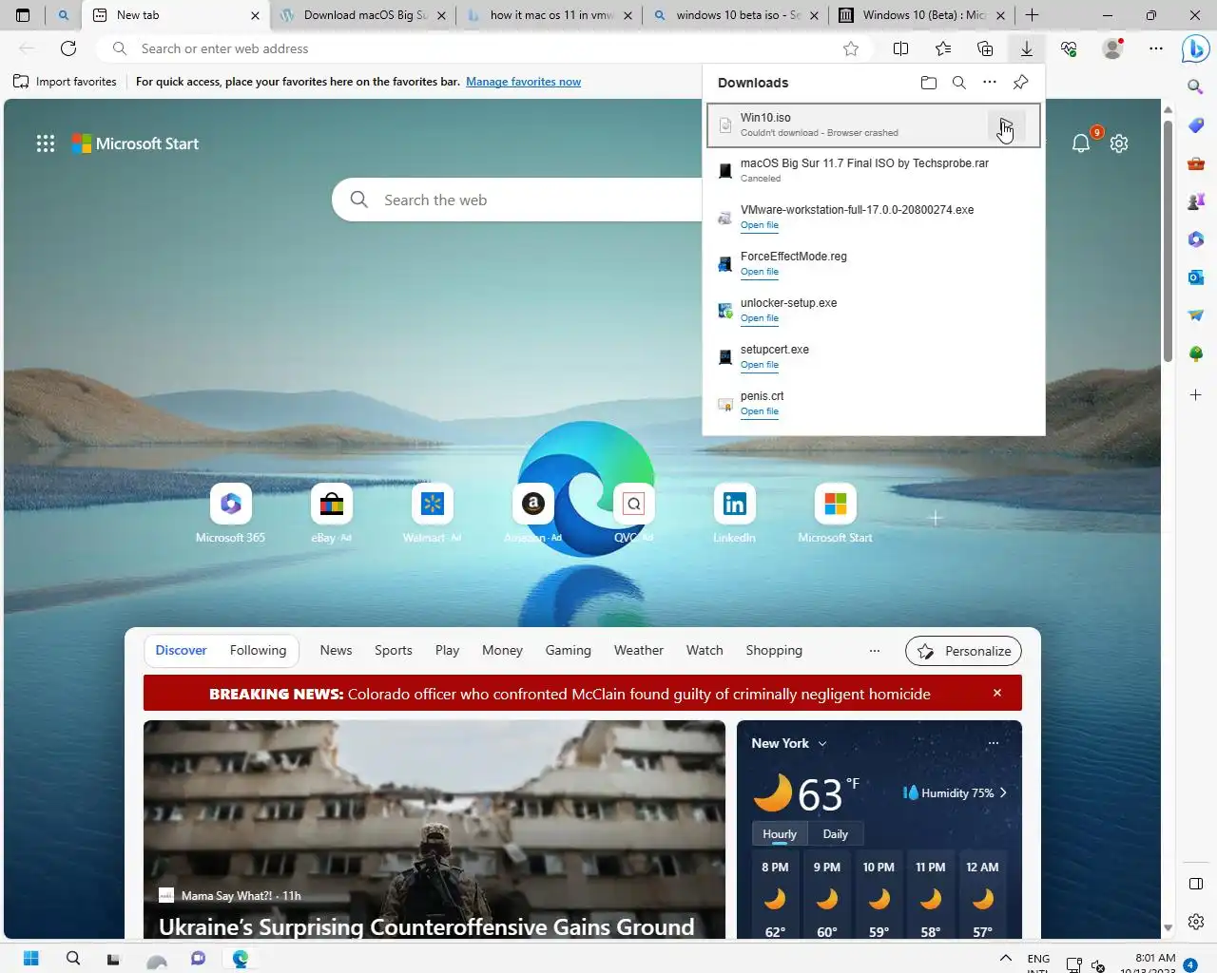Screen dimensions: 1217x973
Task: Add a quick link plus tile
Action: [x=936, y=518]
